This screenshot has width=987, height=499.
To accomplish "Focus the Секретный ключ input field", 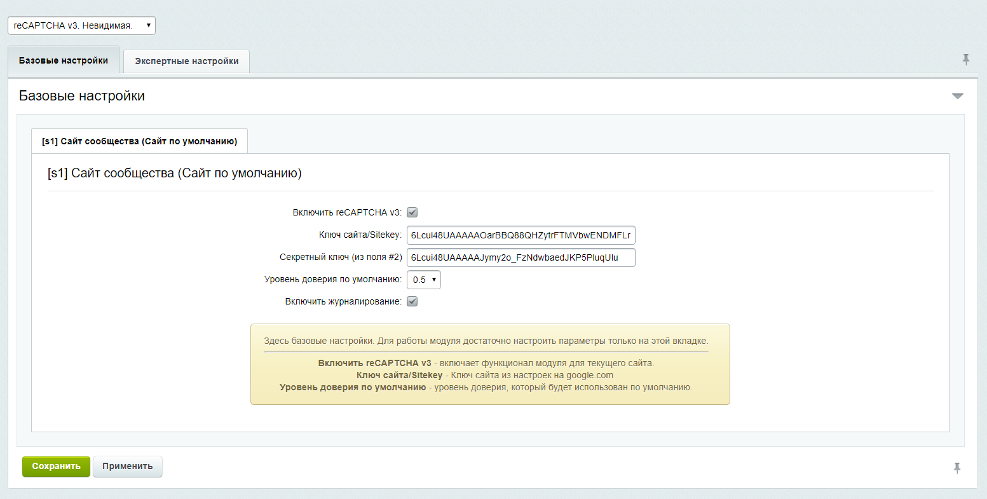I will point(521,257).
